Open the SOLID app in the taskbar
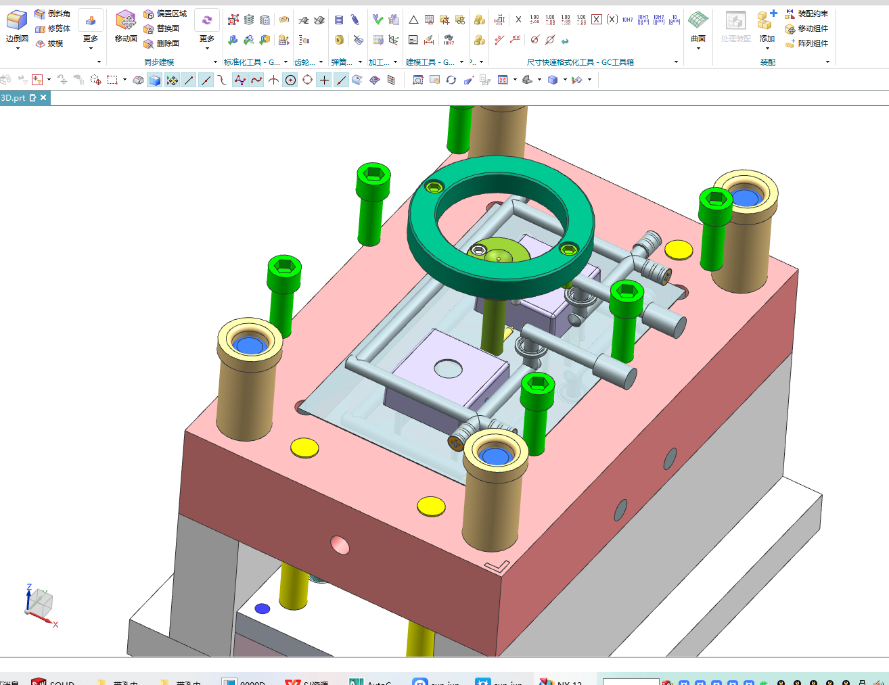 point(53,680)
